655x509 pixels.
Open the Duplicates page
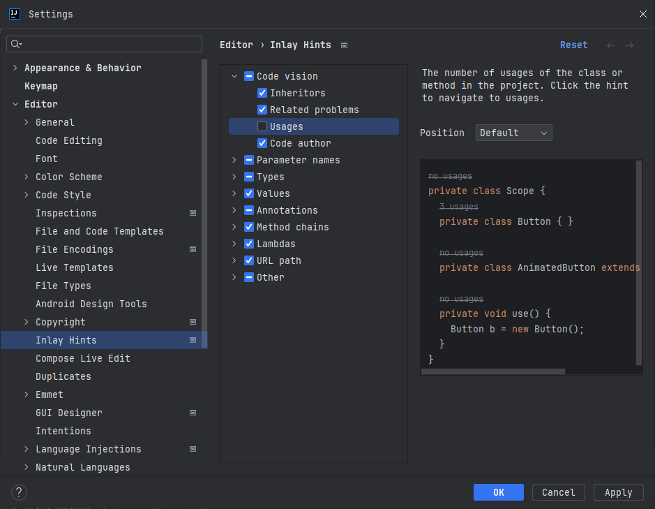click(63, 376)
